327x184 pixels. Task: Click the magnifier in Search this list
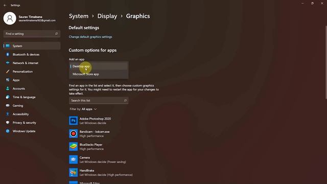point(125,100)
